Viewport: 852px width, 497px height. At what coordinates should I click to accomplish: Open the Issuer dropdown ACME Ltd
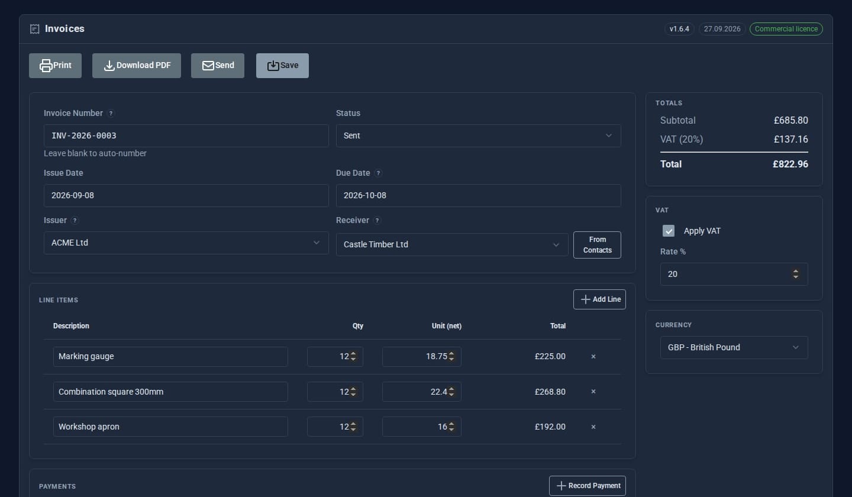[x=186, y=243]
